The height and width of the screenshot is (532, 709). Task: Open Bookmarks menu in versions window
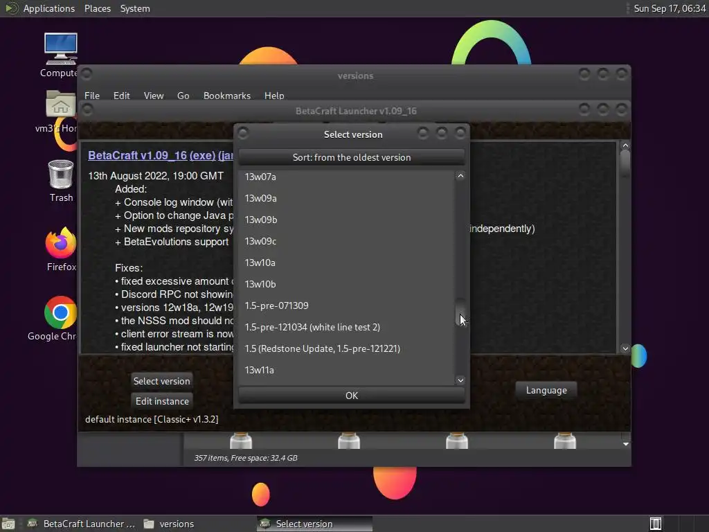pyautogui.click(x=227, y=96)
